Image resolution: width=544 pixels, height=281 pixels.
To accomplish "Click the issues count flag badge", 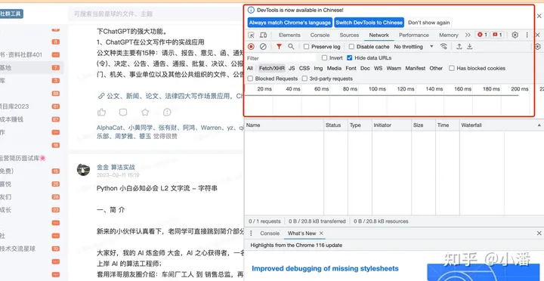I will [x=497, y=35].
